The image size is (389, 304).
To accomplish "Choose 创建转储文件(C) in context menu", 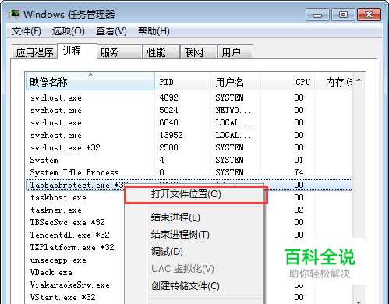I will pyautogui.click(x=195, y=286).
